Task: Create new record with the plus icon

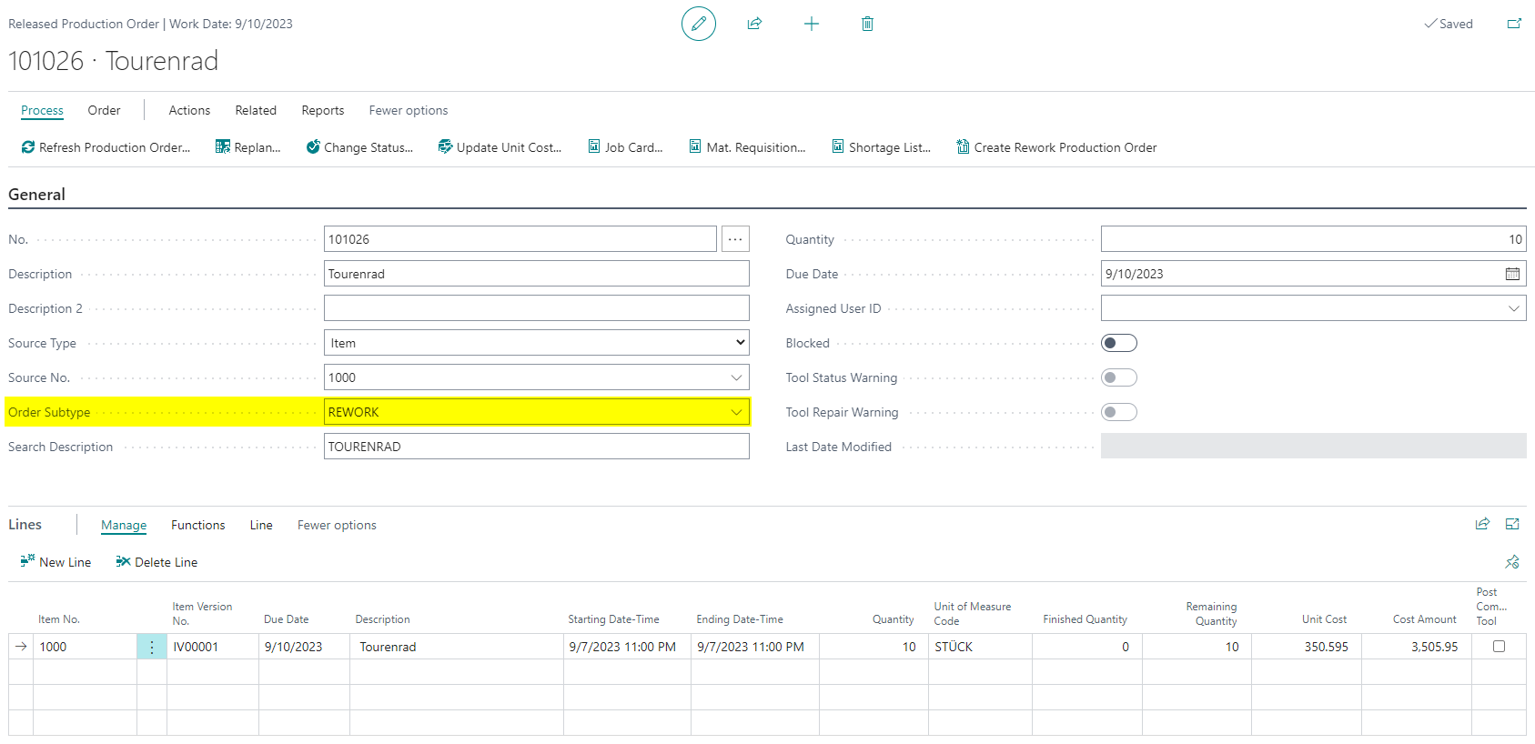Action: tap(812, 24)
